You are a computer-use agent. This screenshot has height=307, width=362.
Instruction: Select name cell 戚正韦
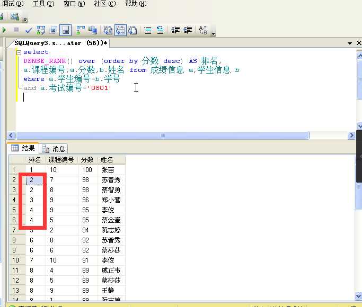pos(111,270)
